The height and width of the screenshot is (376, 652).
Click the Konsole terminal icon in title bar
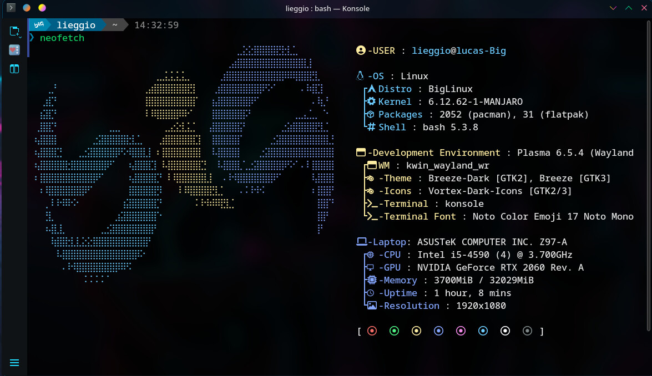[11, 8]
